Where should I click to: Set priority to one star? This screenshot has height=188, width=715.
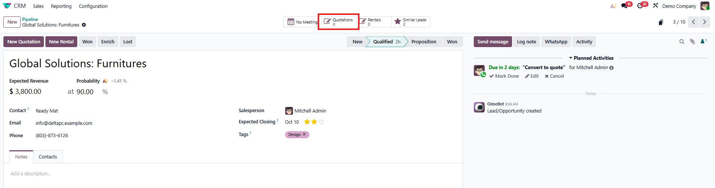pyautogui.click(x=307, y=122)
